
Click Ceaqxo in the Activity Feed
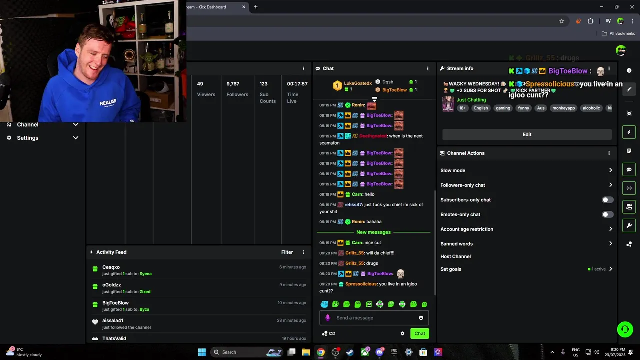coord(111,267)
